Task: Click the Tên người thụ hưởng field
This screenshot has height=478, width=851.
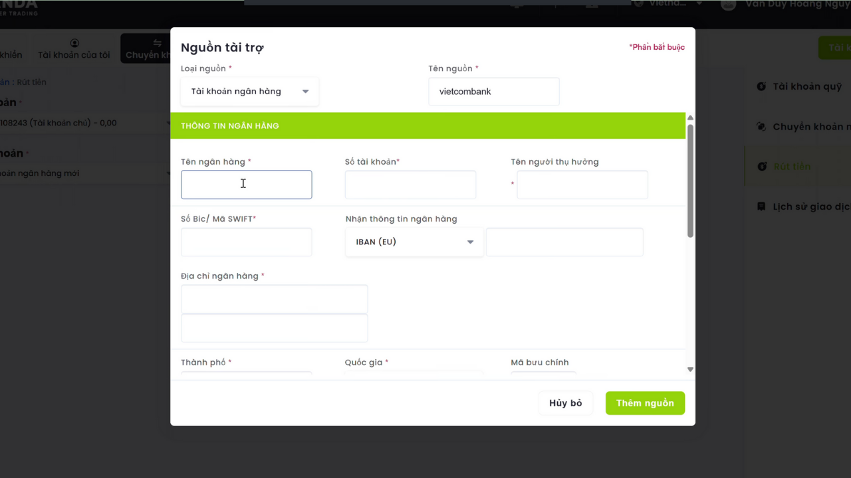Action: point(582,185)
